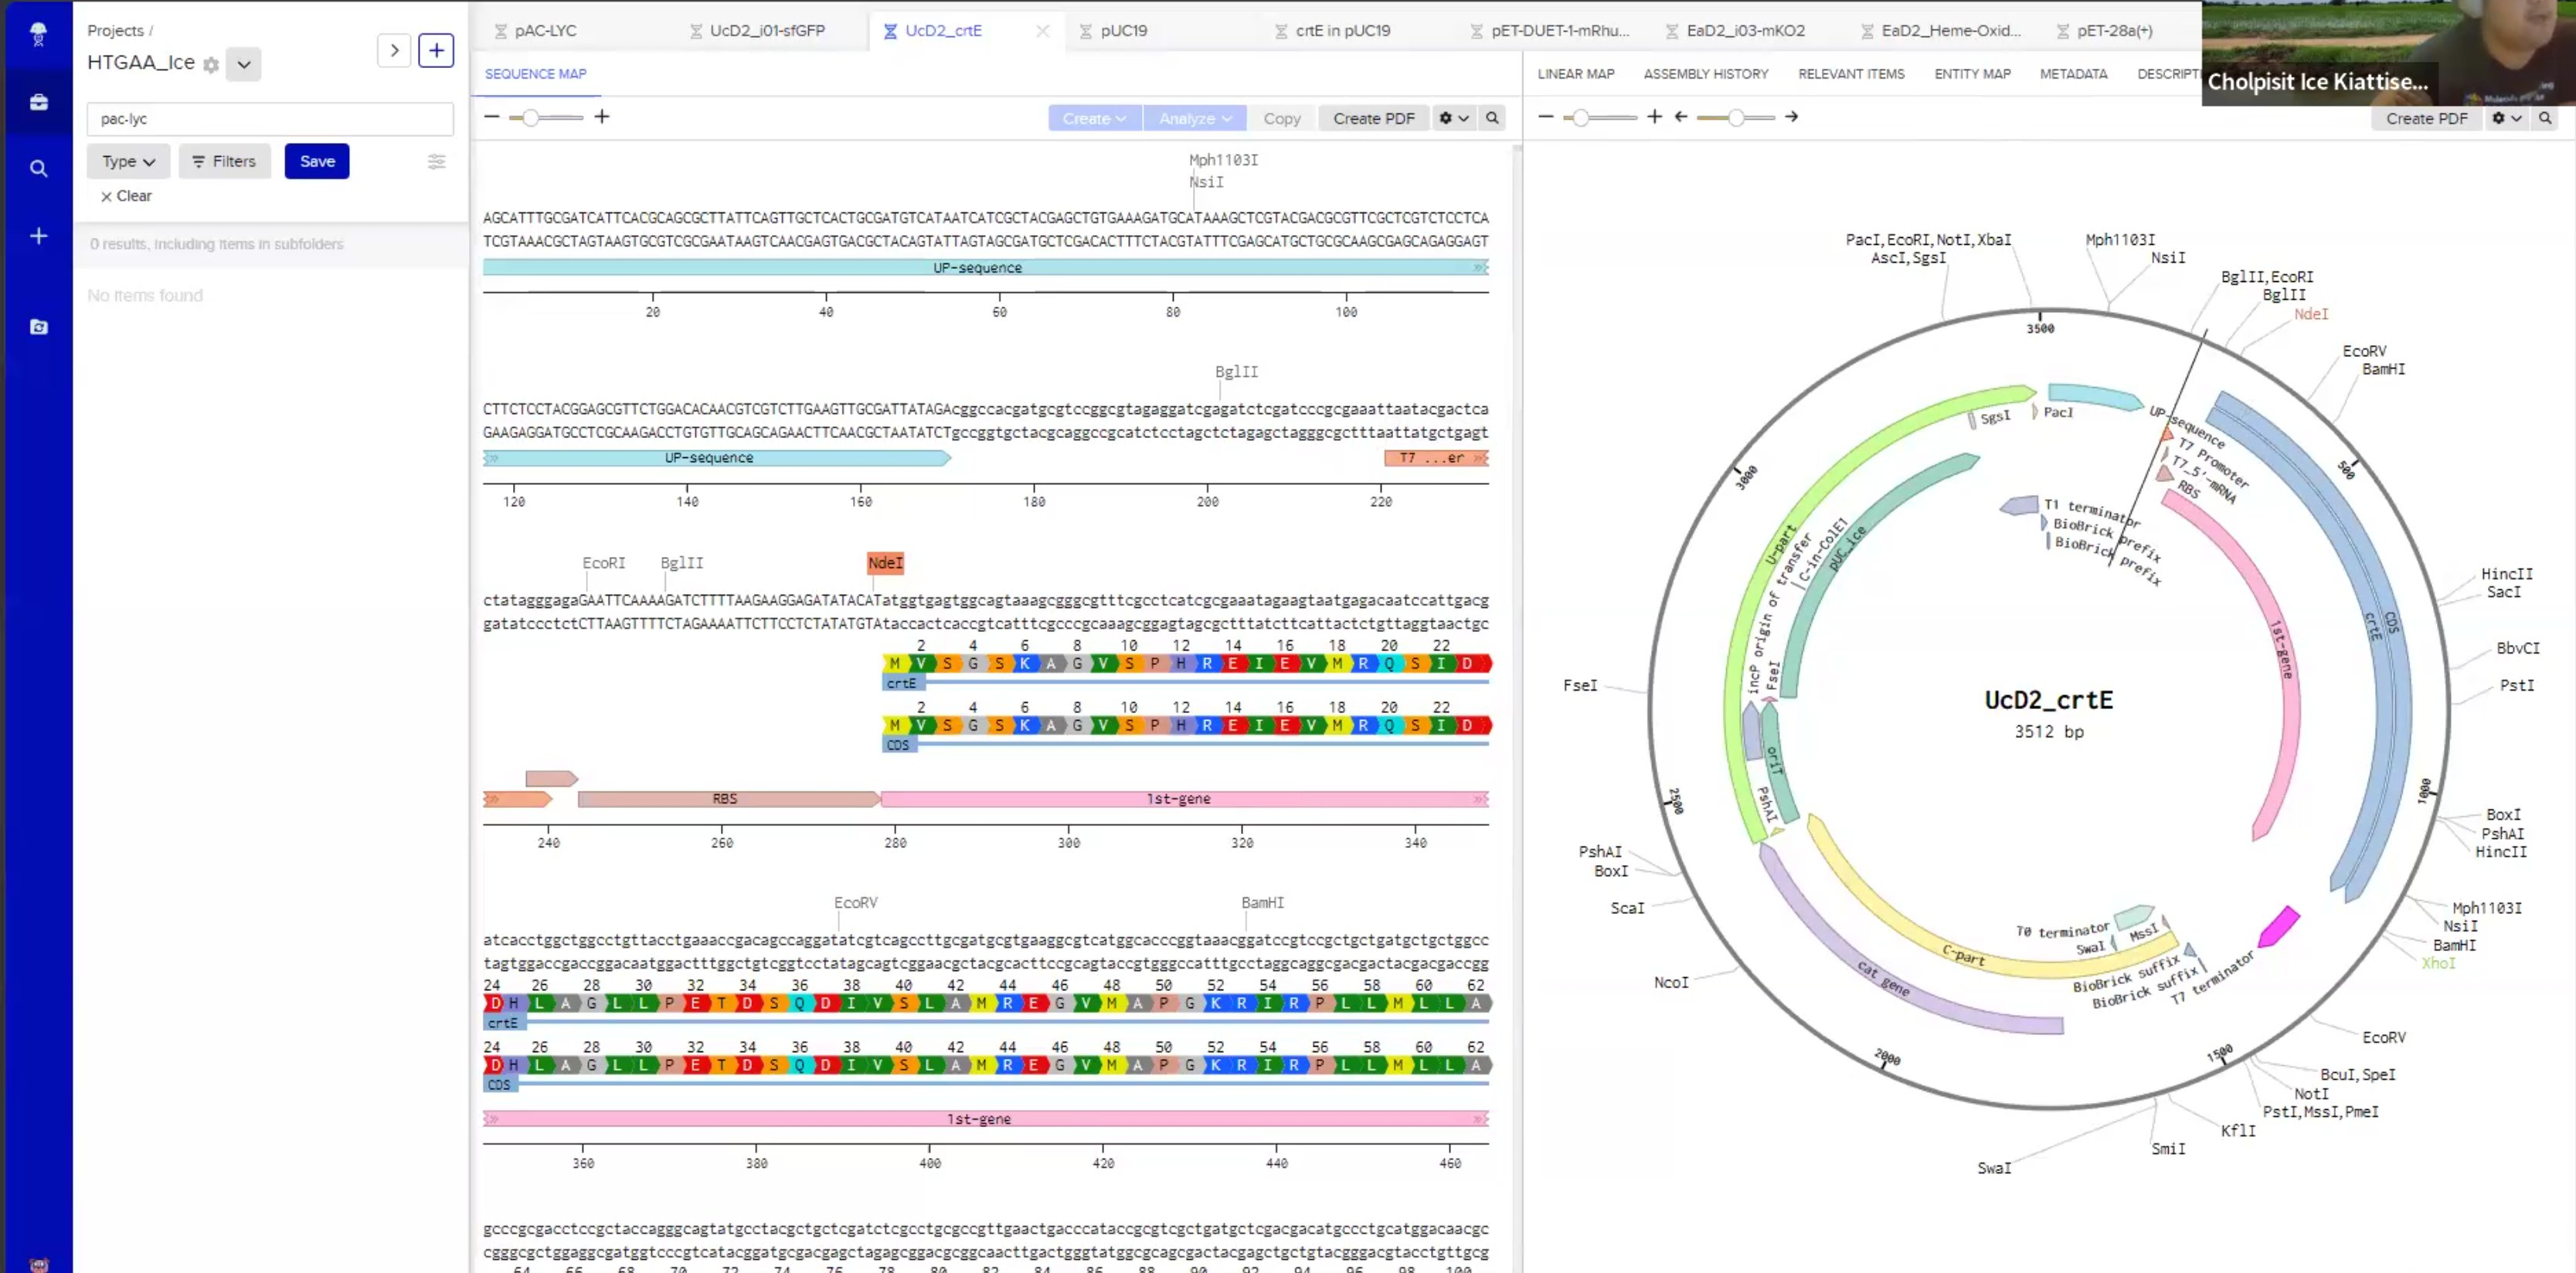2576x1273 pixels.
Task: Select the LINEAR MAP tab
Action: 1575,74
